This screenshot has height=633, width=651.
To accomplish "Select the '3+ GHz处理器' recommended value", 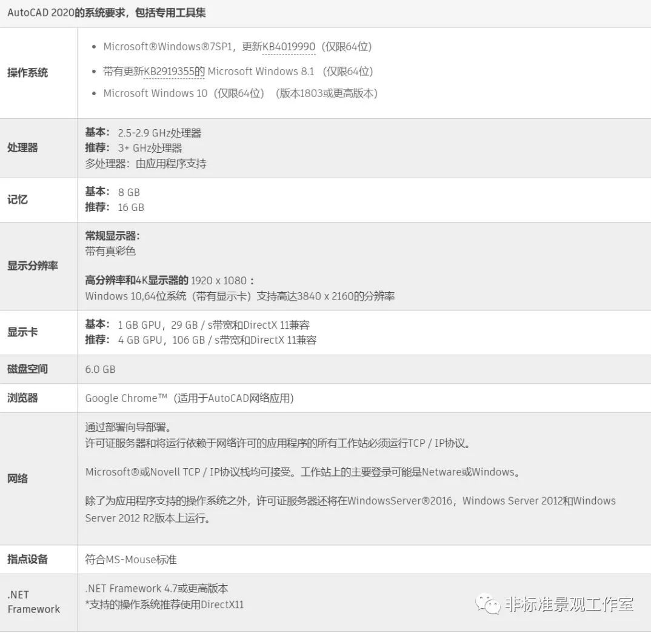I will pos(150,148).
